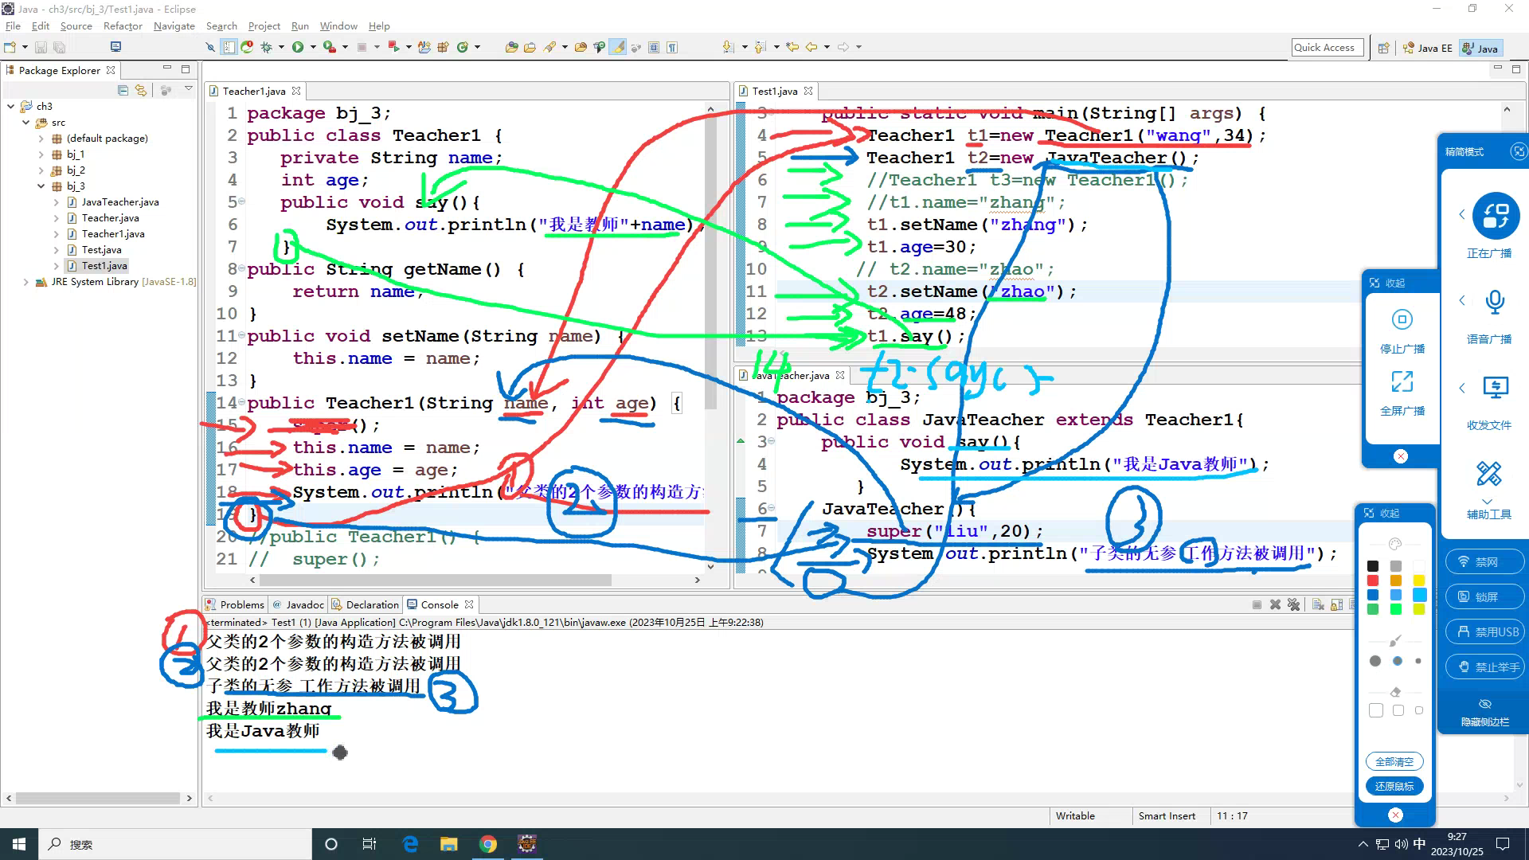The image size is (1529, 860).
Task: Expand the bj_2 package tree node
Action: coord(41,170)
